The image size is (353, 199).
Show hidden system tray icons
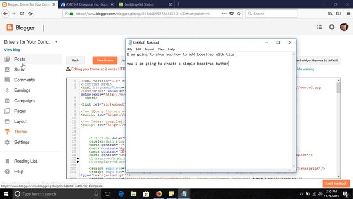(301, 194)
